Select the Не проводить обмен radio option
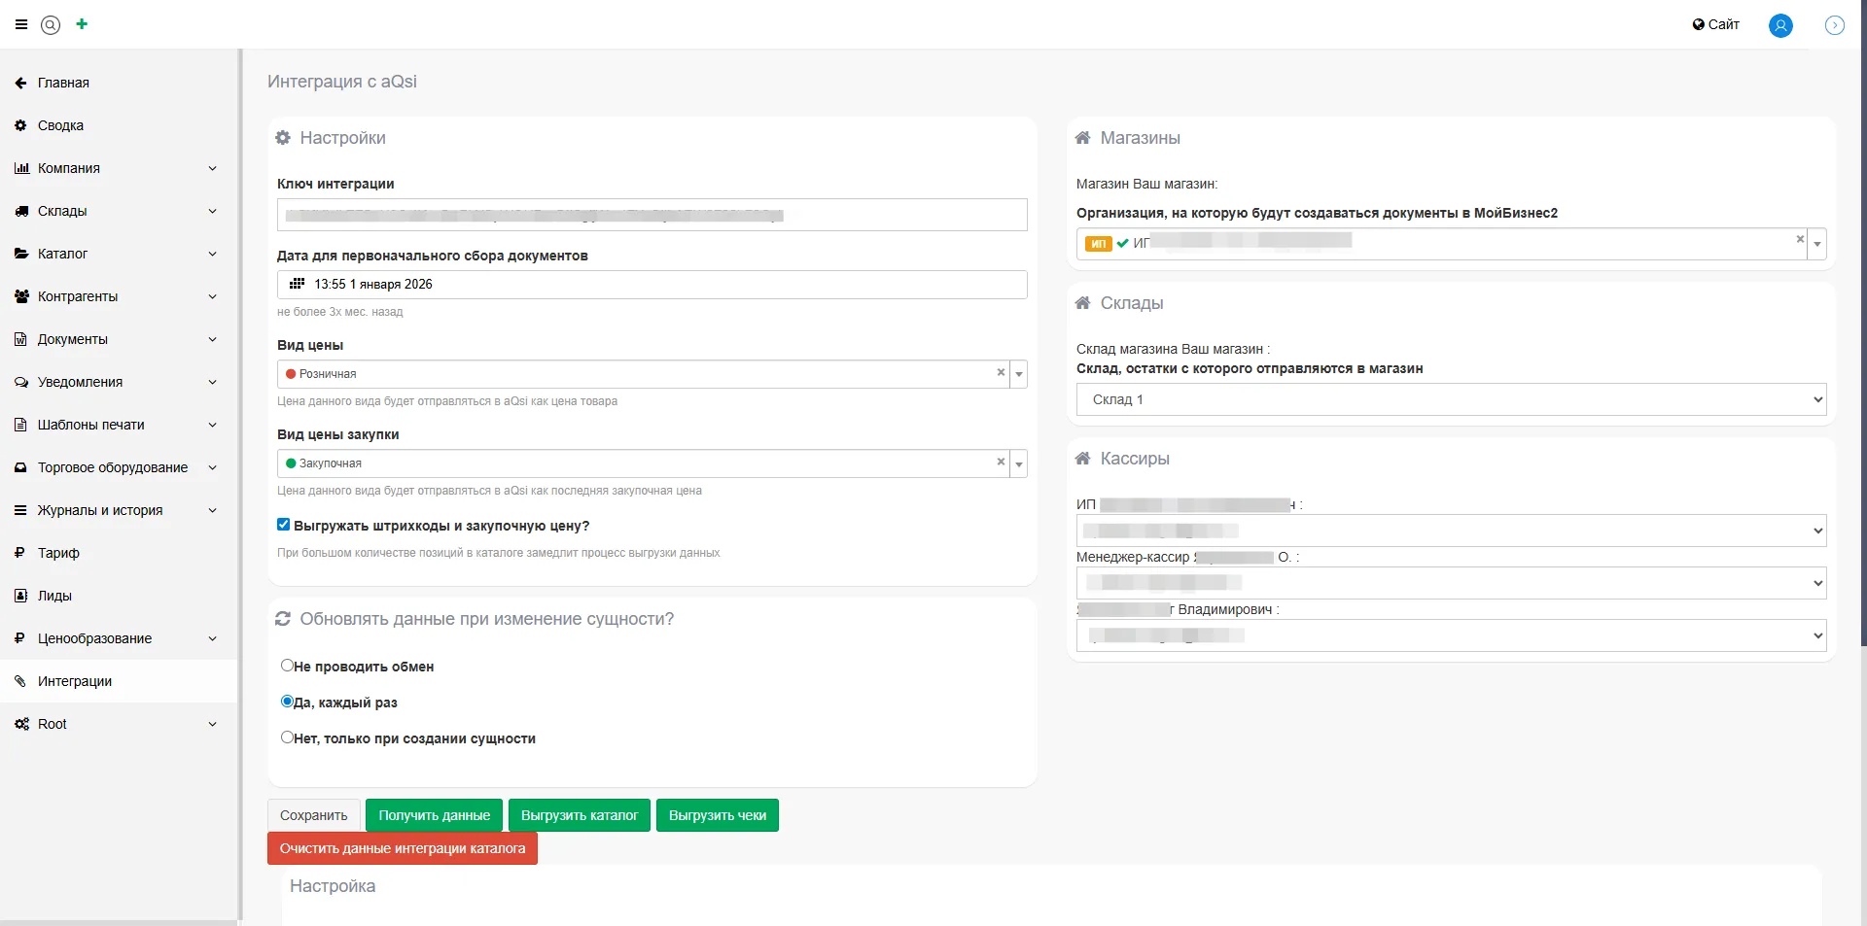 [x=287, y=666]
